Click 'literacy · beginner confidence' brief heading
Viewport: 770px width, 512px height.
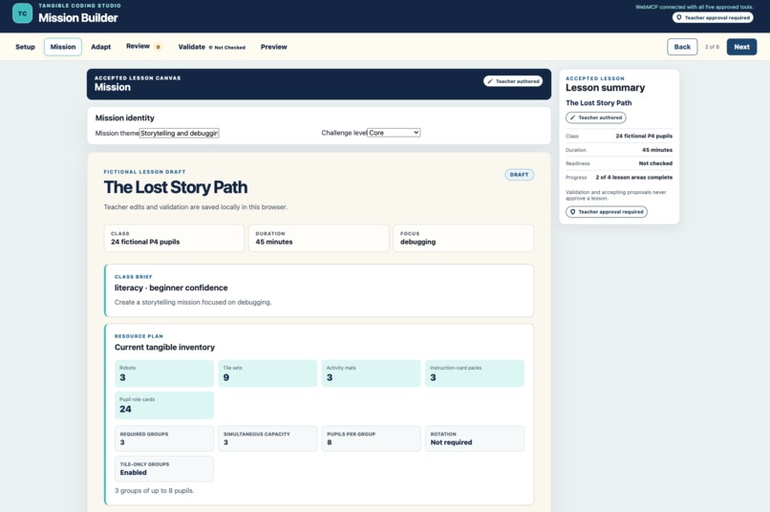pyautogui.click(x=171, y=288)
